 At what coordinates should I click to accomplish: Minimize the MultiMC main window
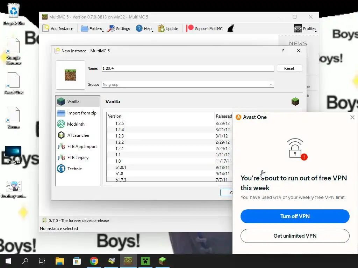pos(279,17)
